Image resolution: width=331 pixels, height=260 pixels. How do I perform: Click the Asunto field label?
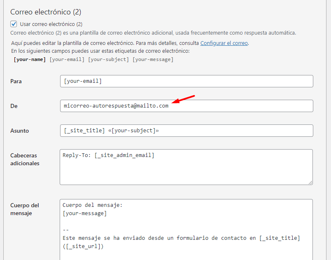click(x=20, y=131)
